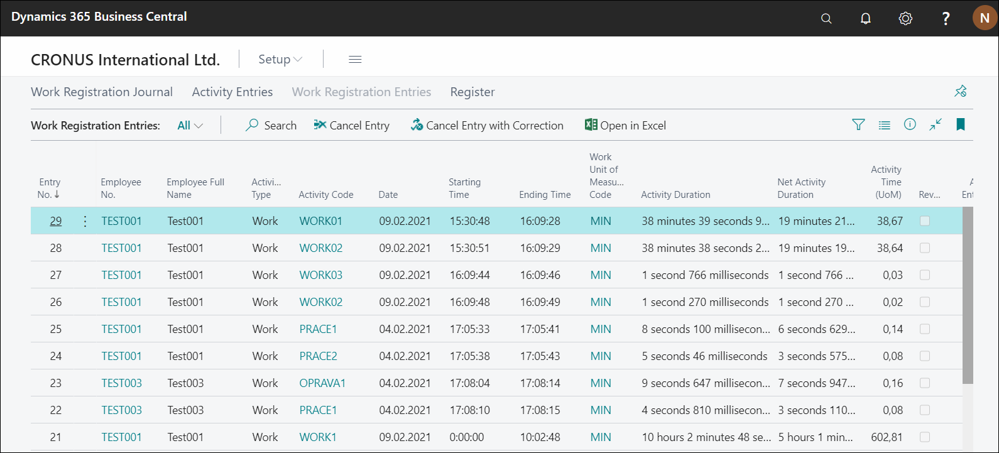Click the vertical scrollbar of the list

tap(968, 295)
